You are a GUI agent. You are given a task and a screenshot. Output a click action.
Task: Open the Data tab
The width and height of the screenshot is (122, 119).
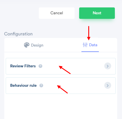tap(90, 45)
